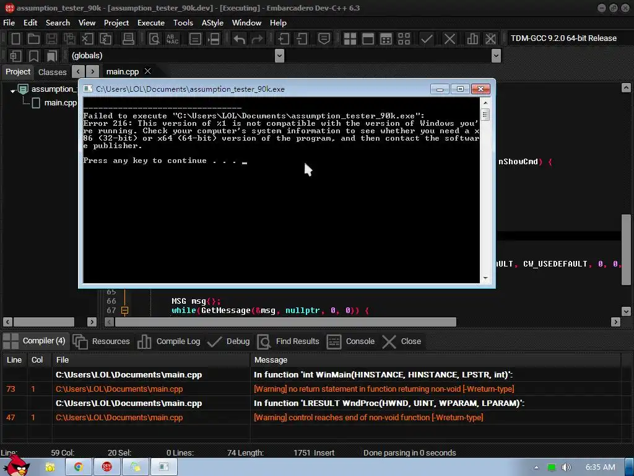
Task: Click the TDM-GCC 9.2.0 64-bit Release compiler selector
Action: tap(563, 38)
